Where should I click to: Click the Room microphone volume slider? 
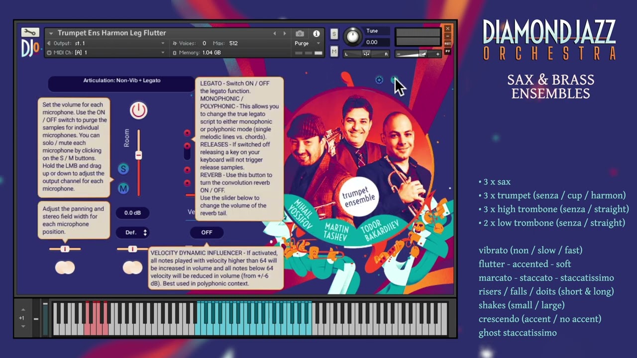[138, 155]
